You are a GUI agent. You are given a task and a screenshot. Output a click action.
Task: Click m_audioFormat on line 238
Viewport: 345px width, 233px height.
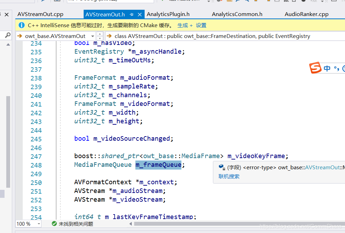[x=145, y=78]
